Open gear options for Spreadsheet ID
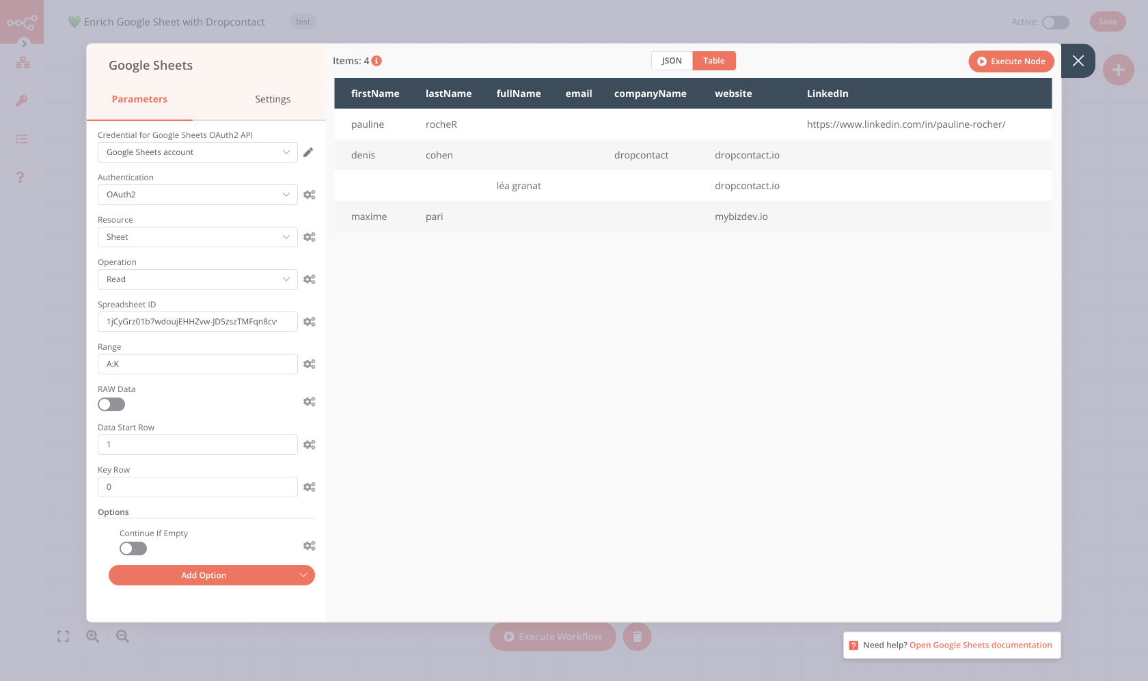This screenshot has height=681, width=1148. [x=309, y=322]
